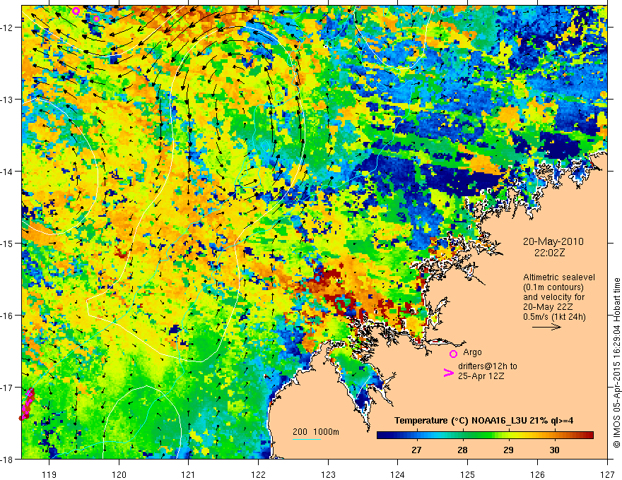
Task: Click the '20-May-2010' date text
Action: click(553, 241)
